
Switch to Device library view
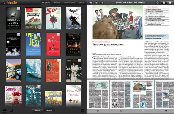tap(49, 110)
